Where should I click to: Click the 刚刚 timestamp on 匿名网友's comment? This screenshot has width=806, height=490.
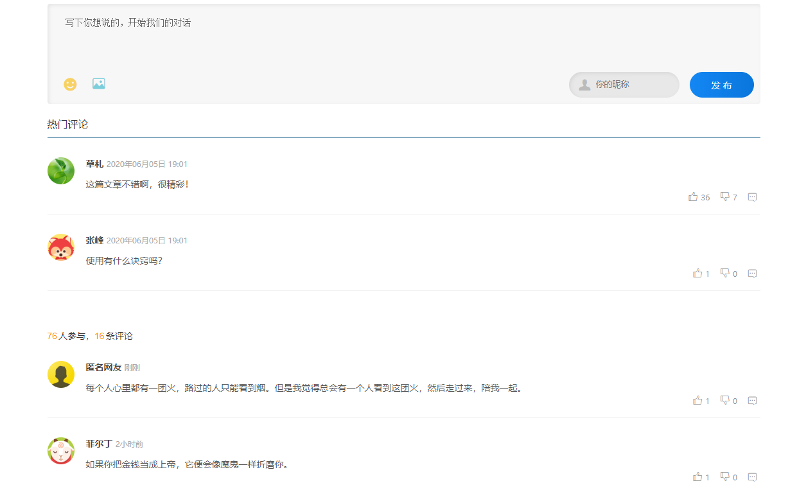pyautogui.click(x=132, y=368)
